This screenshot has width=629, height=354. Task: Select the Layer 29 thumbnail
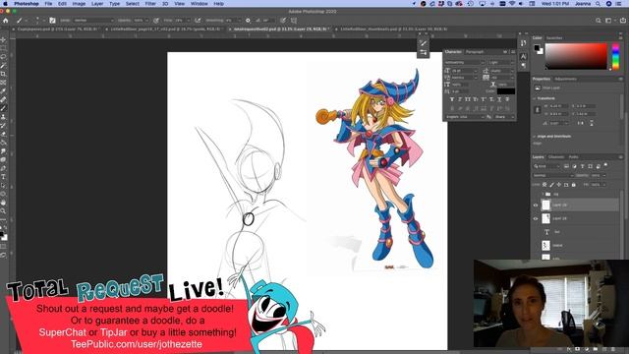coord(546,206)
